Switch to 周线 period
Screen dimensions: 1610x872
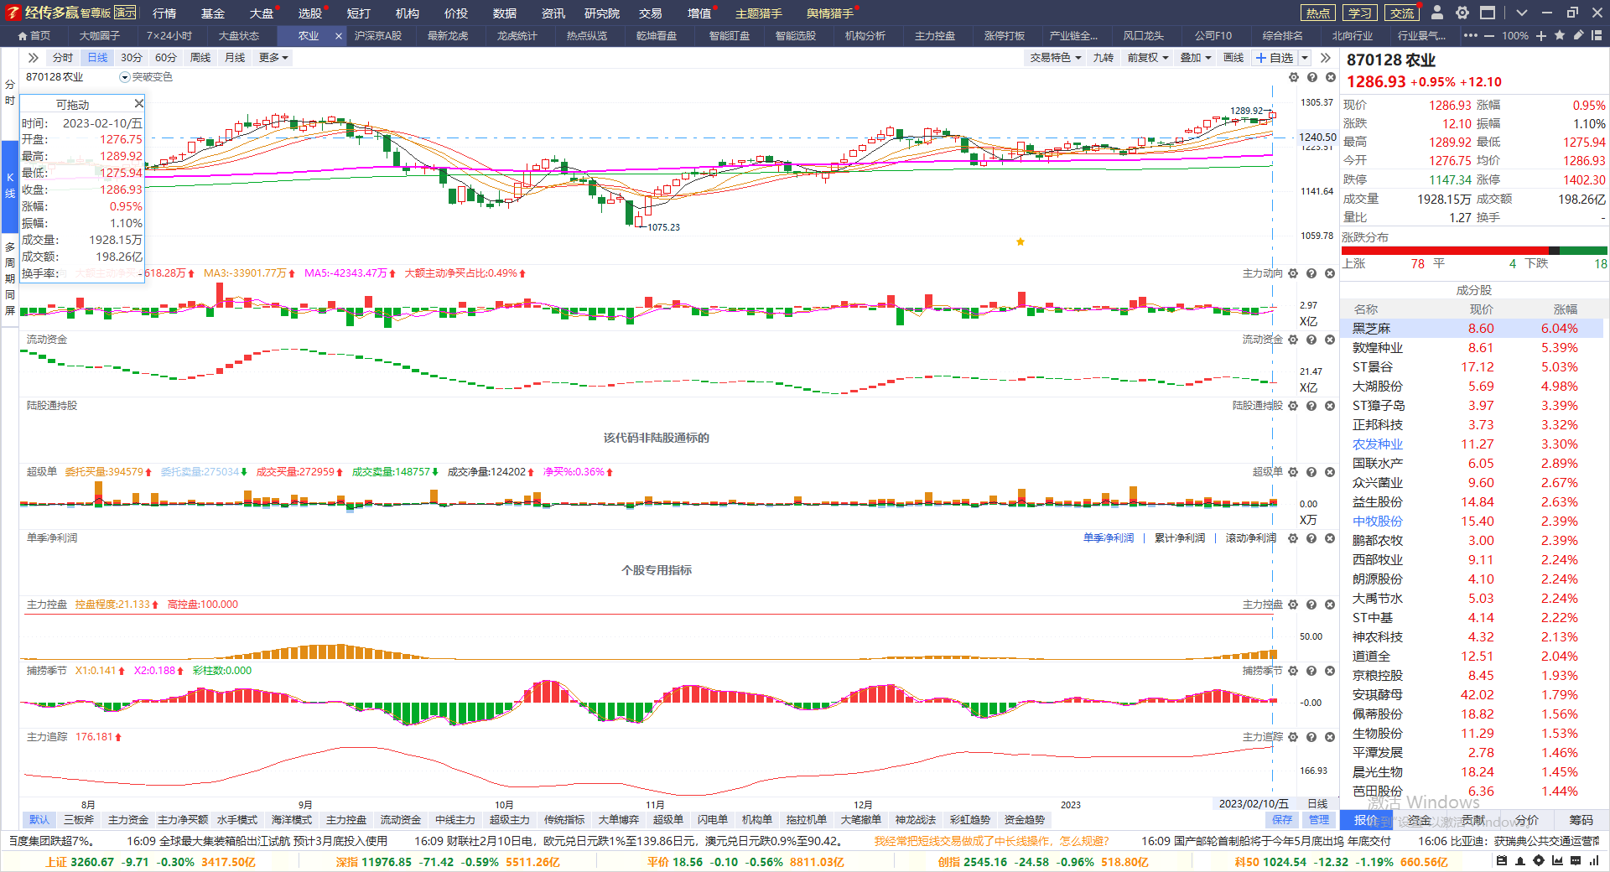200,58
